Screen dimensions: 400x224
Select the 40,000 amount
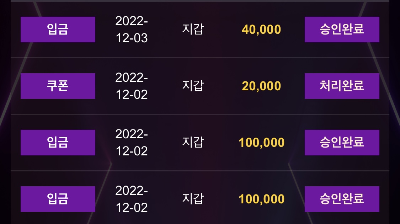click(261, 30)
